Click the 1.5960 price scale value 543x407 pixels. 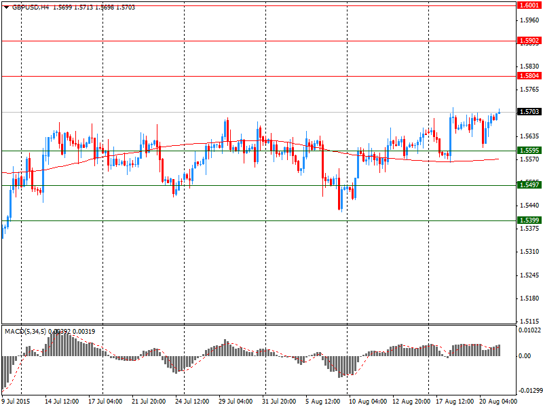(529, 20)
